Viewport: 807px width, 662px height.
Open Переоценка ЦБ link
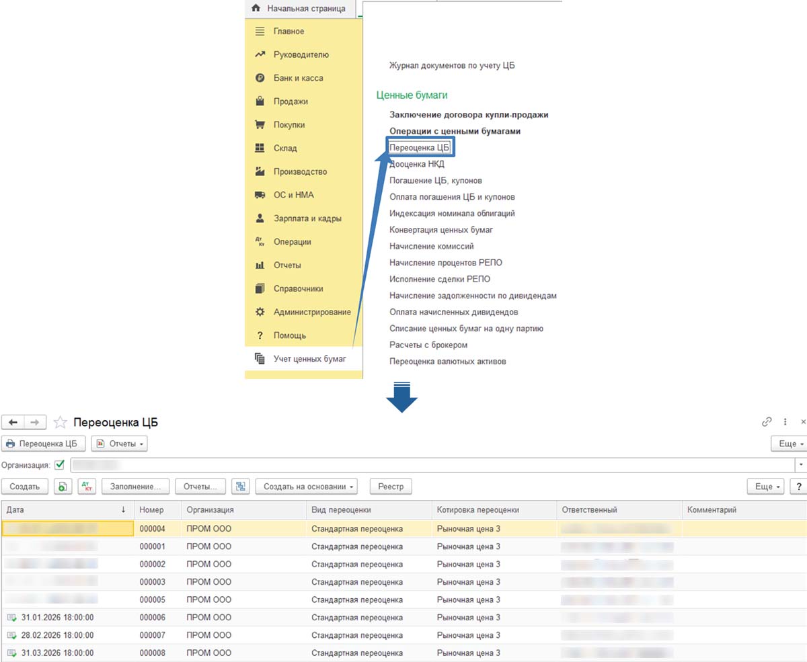(x=420, y=147)
